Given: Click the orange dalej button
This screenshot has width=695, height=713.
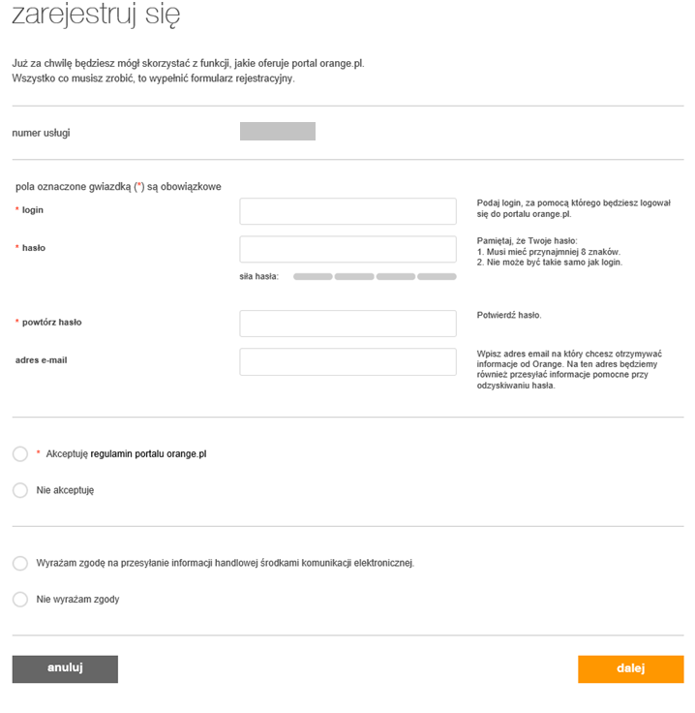Looking at the screenshot, I should click(x=630, y=668).
